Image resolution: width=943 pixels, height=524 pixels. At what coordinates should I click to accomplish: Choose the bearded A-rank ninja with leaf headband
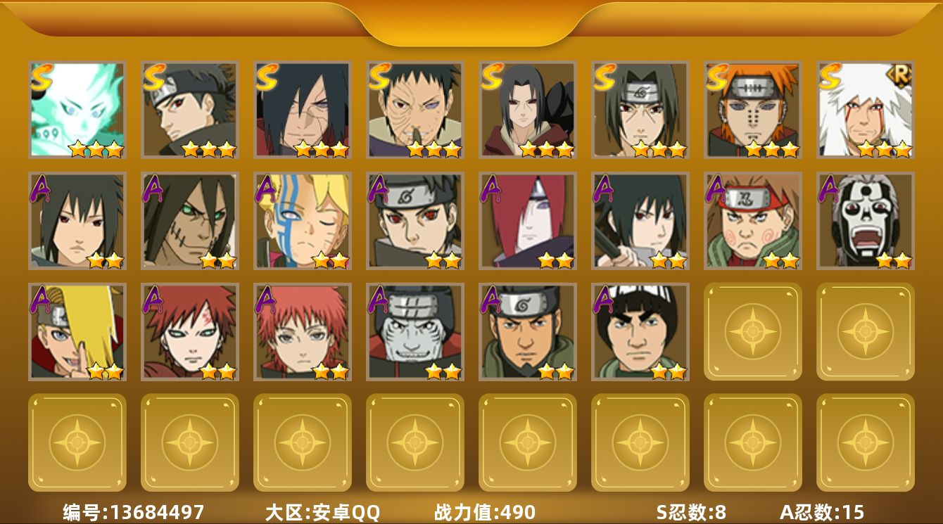click(528, 332)
